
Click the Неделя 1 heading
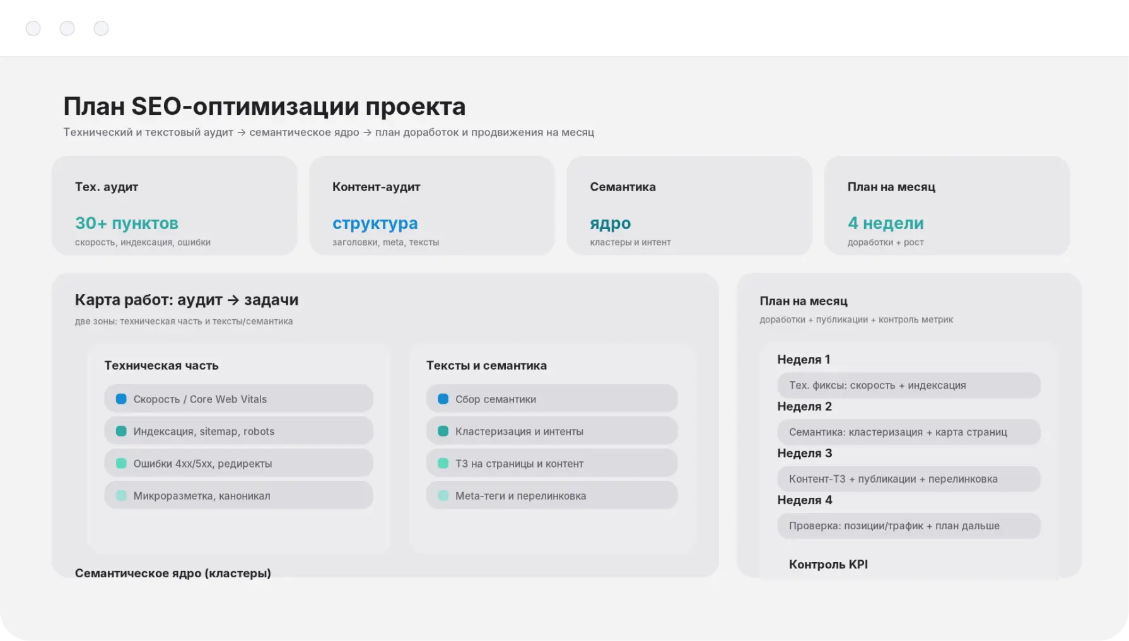(x=804, y=360)
